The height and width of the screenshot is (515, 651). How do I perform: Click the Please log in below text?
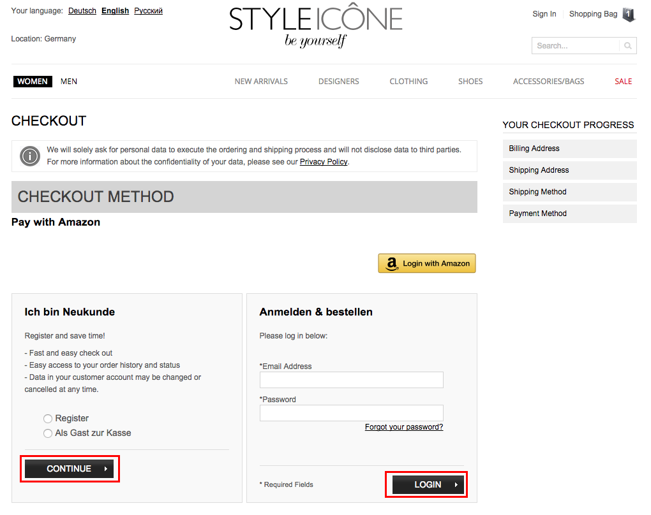tap(294, 336)
